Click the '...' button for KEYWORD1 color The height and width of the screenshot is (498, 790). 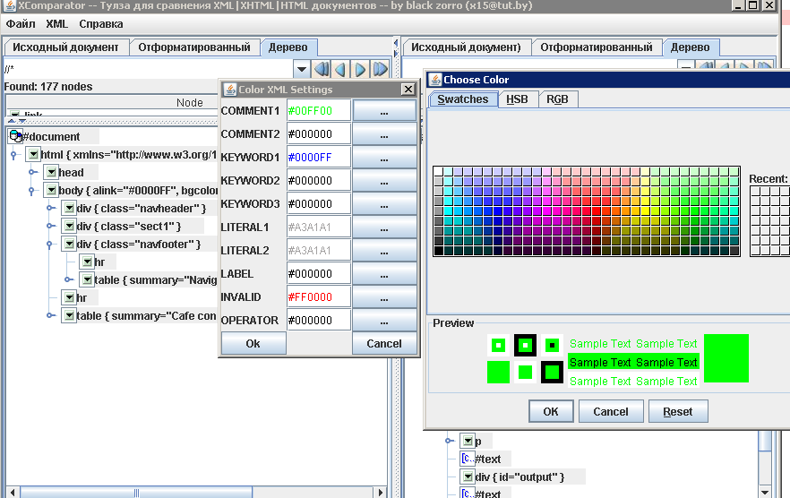pyautogui.click(x=384, y=158)
